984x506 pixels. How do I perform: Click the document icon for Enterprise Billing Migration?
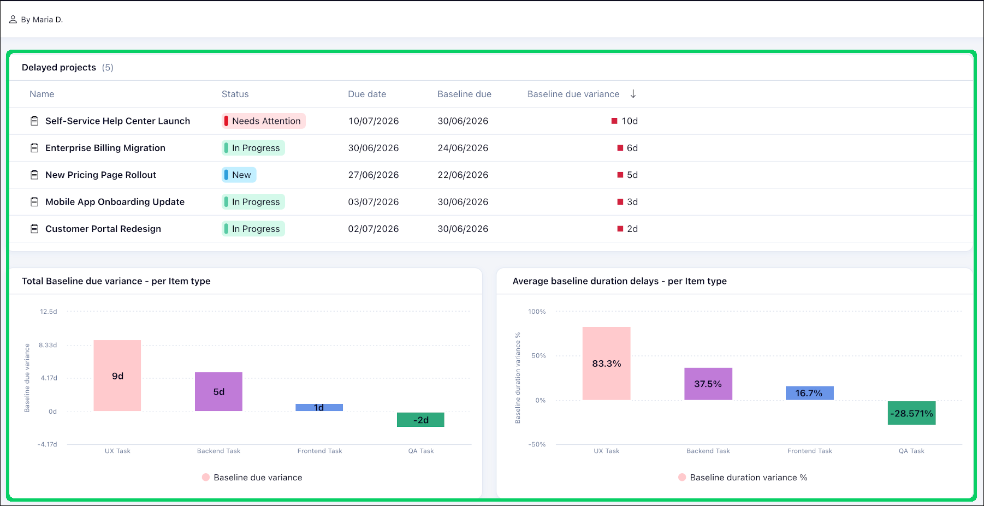click(x=34, y=148)
